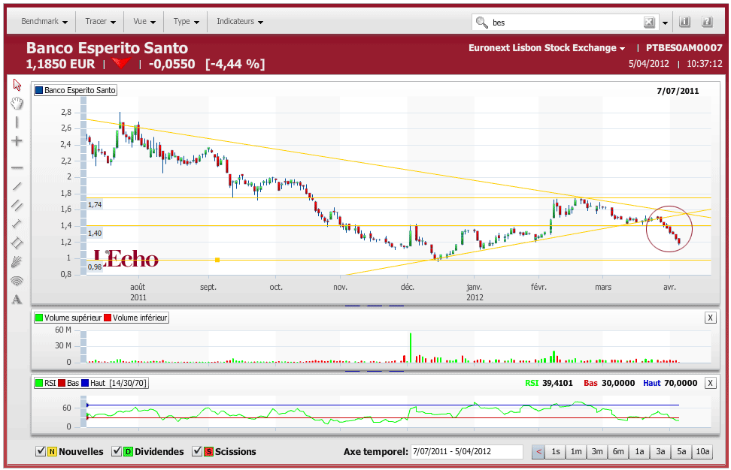This screenshot has width=731, height=470.
Task: Click the 1,40 price level label
Action: point(95,233)
